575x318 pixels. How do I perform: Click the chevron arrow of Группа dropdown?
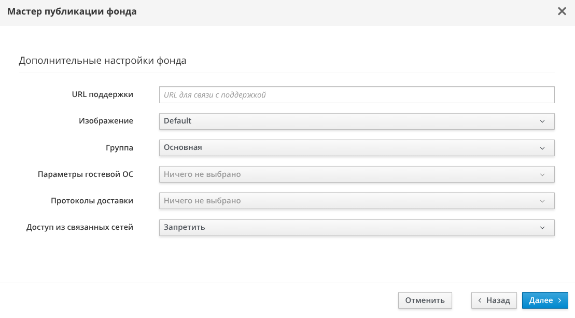[x=542, y=148]
